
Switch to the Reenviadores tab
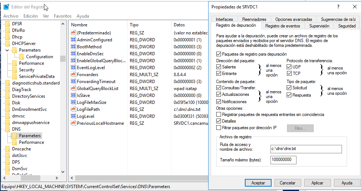[x=254, y=19]
